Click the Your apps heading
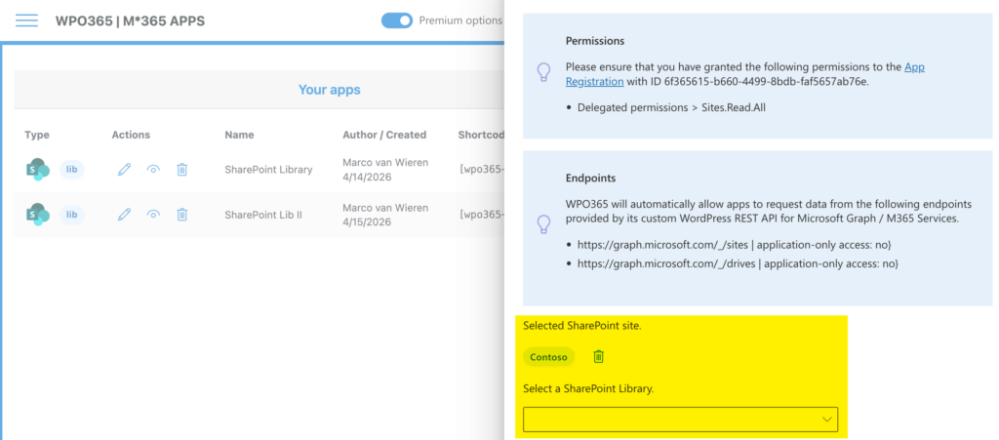This screenshot has width=999, height=440. click(x=330, y=90)
